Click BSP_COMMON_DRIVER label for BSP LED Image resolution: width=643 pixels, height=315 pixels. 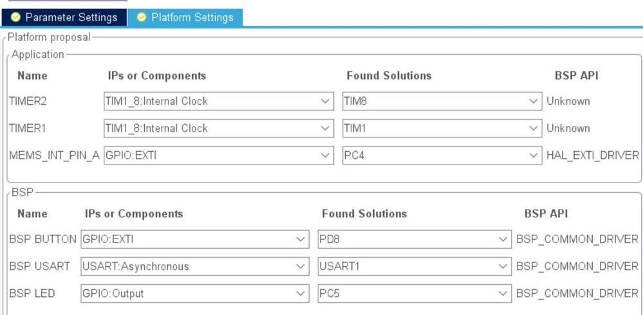(577, 294)
